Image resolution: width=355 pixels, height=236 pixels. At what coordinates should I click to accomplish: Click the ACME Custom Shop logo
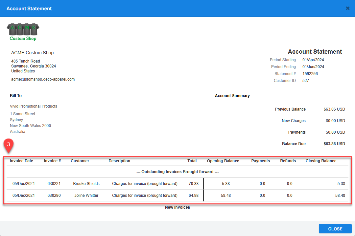tap(23, 32)
